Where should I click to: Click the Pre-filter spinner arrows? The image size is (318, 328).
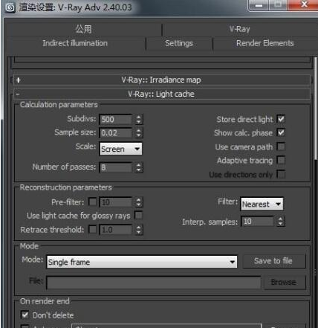coord(139,202)
